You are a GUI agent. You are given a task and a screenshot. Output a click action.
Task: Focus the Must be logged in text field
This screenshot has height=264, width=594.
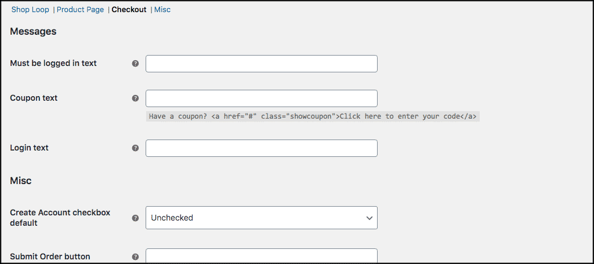click(x=262, y=64)
